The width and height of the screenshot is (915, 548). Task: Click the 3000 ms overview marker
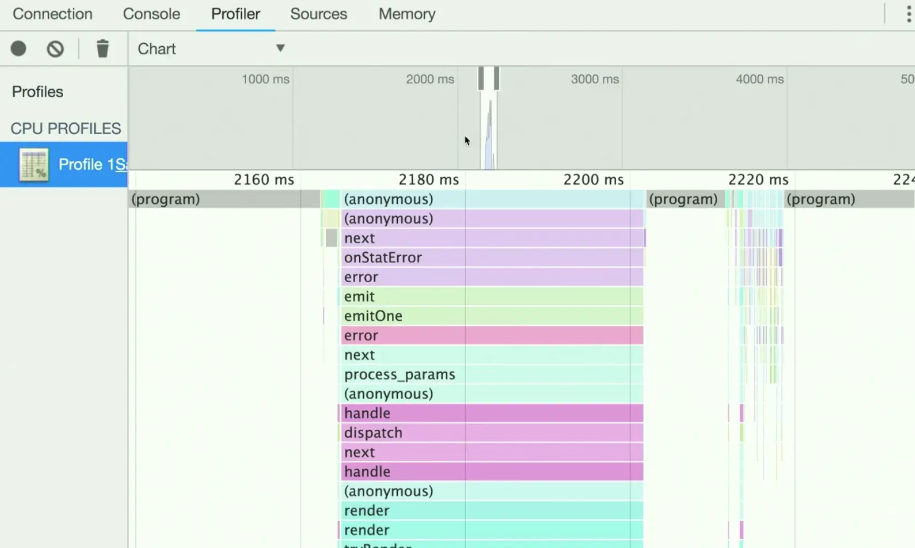tap(595, 79)
